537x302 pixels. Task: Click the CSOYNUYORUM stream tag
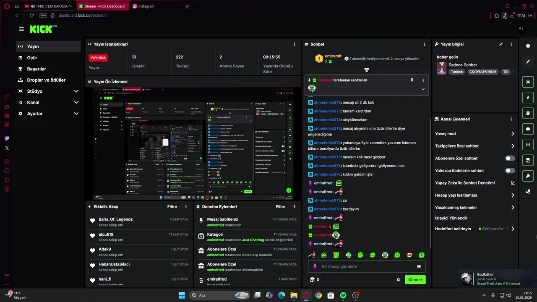(482, 72)
